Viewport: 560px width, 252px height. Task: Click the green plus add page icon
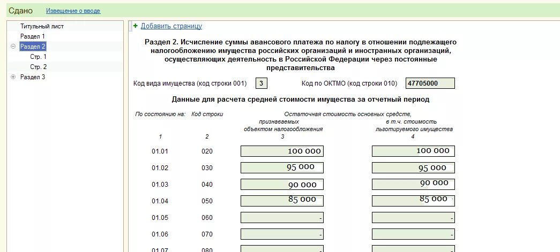[x=136, y=26]
